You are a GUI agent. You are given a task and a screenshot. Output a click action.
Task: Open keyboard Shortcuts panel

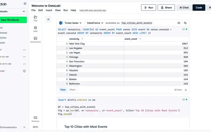[x=35, y=119]
